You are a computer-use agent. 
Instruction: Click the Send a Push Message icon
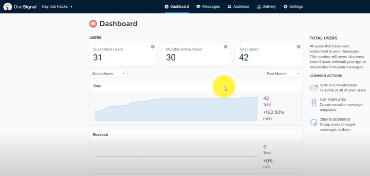click(x=314, y=88)
